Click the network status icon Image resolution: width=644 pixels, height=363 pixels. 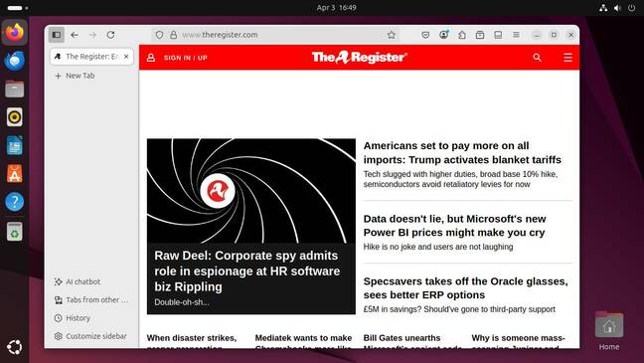[x=603, y=8]
